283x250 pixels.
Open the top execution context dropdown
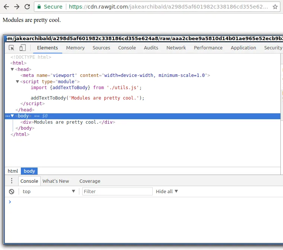click(x=49, y=192)
